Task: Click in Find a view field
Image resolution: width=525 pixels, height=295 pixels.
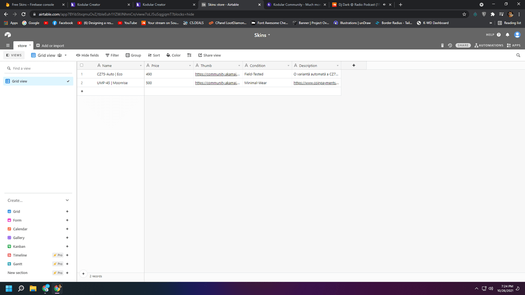Action: pyautogui.click(x=38, y=68)
